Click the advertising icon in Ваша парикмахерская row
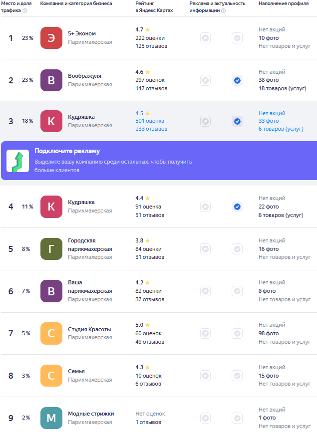This screenshot has width=317, height=434. (205, 291)
